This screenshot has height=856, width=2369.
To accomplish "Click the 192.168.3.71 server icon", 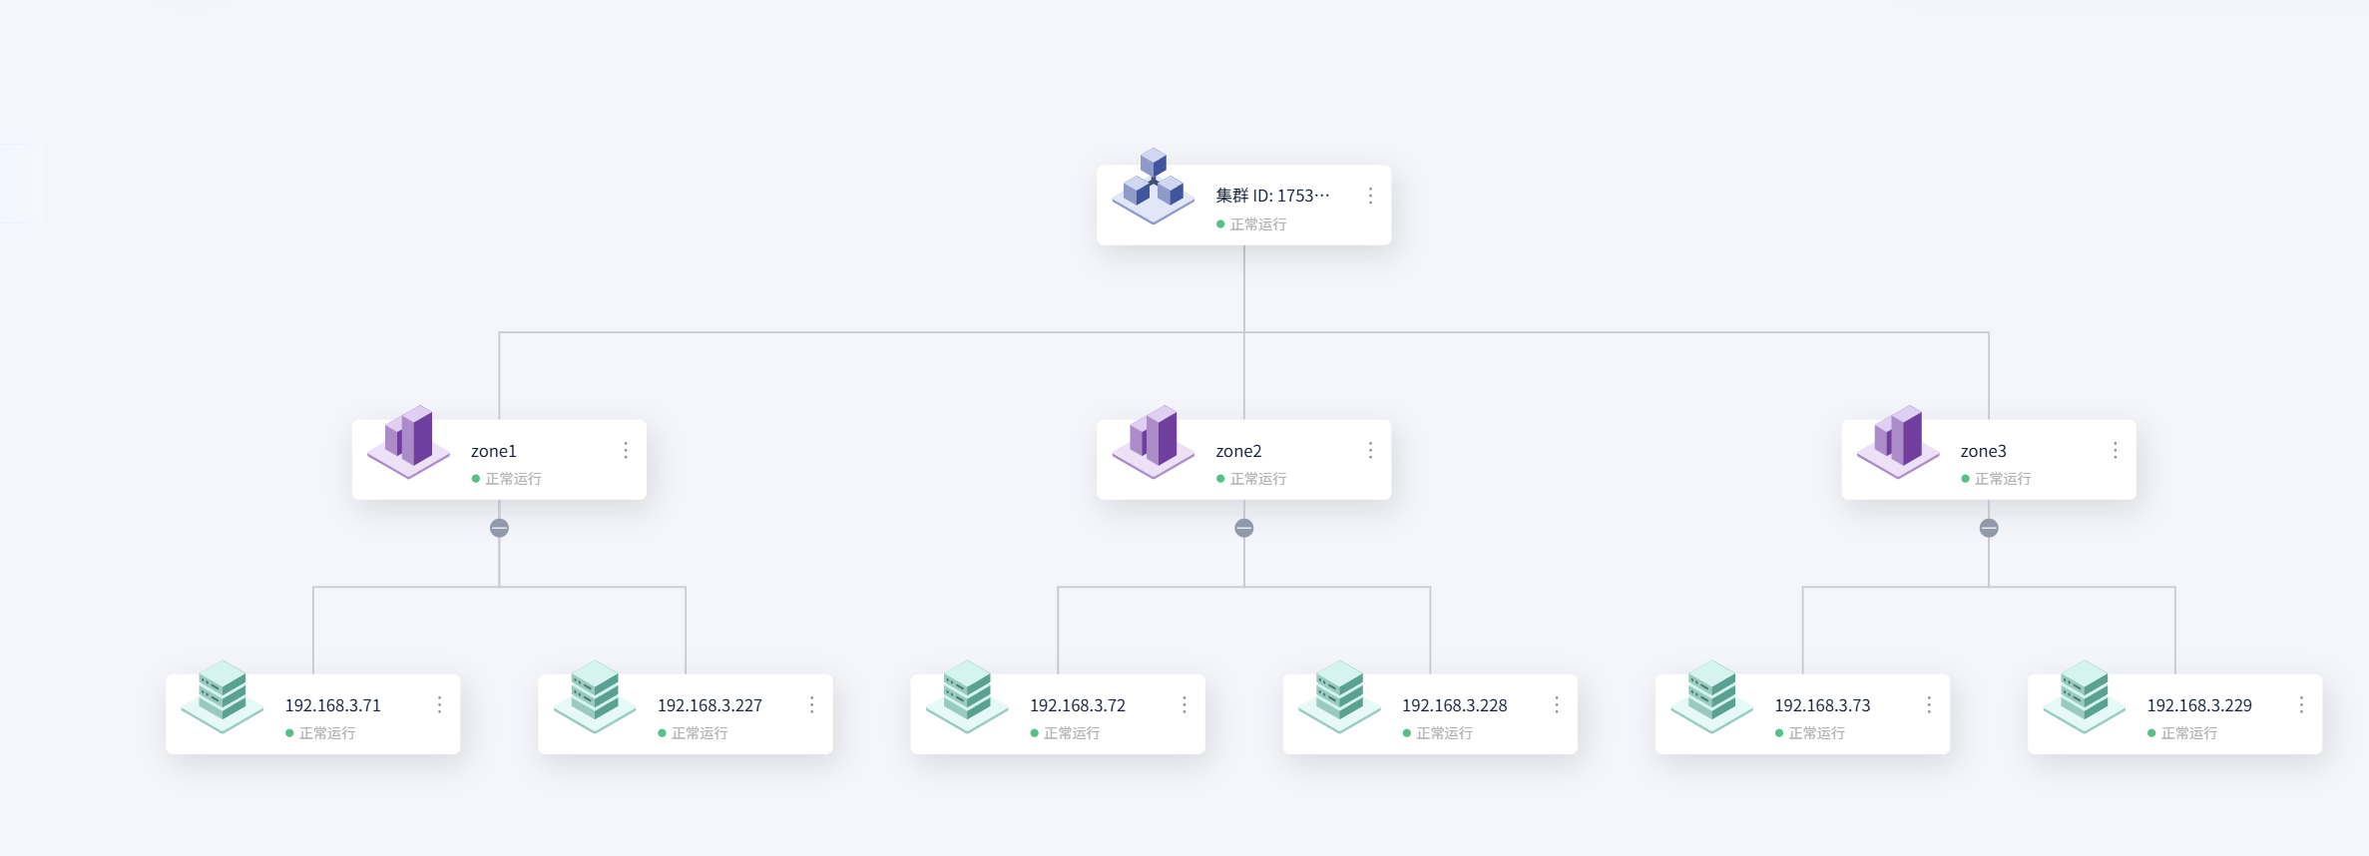I will click(x=222, y=696).
